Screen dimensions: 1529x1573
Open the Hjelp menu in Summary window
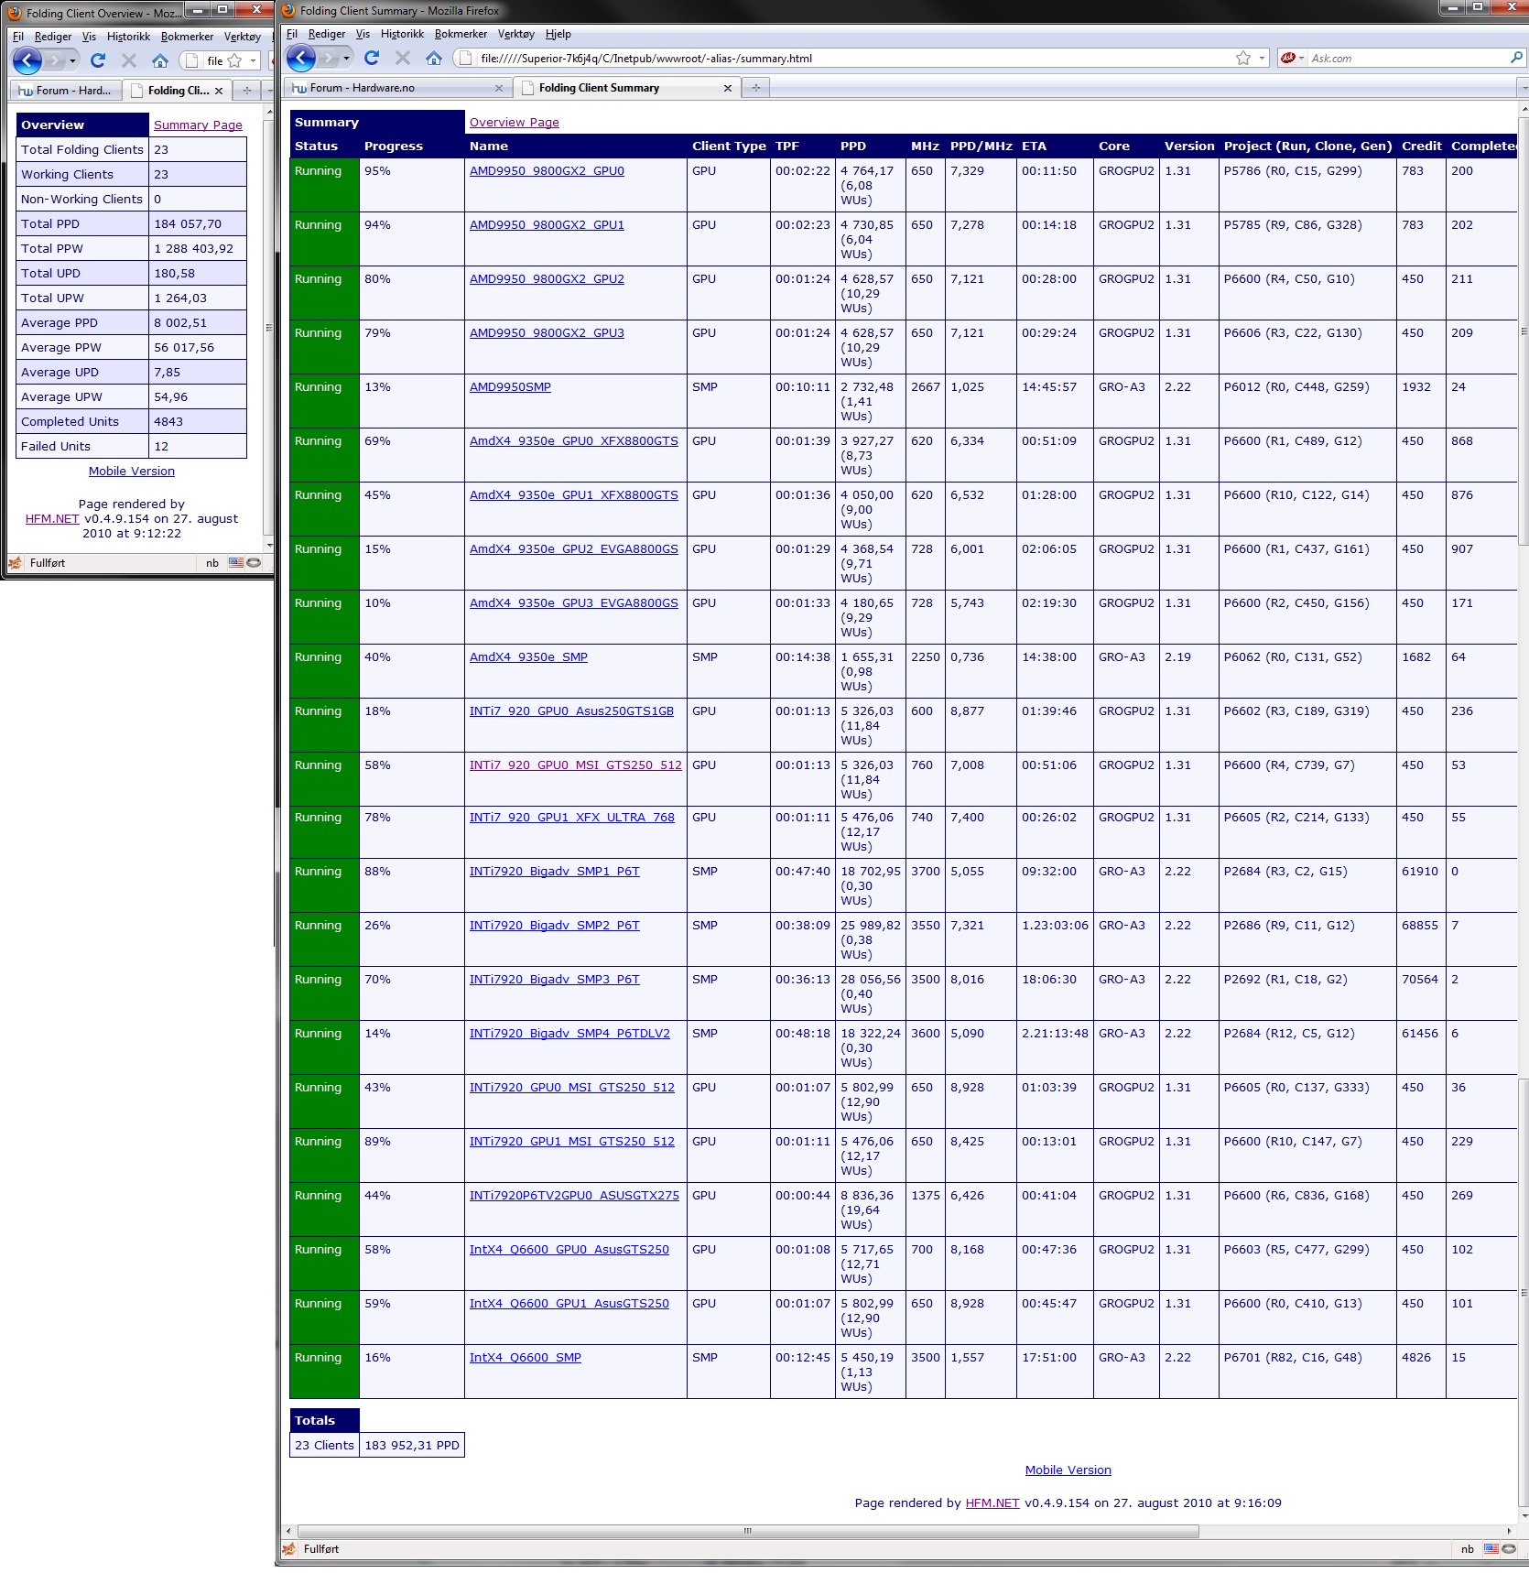coord(558,34)
